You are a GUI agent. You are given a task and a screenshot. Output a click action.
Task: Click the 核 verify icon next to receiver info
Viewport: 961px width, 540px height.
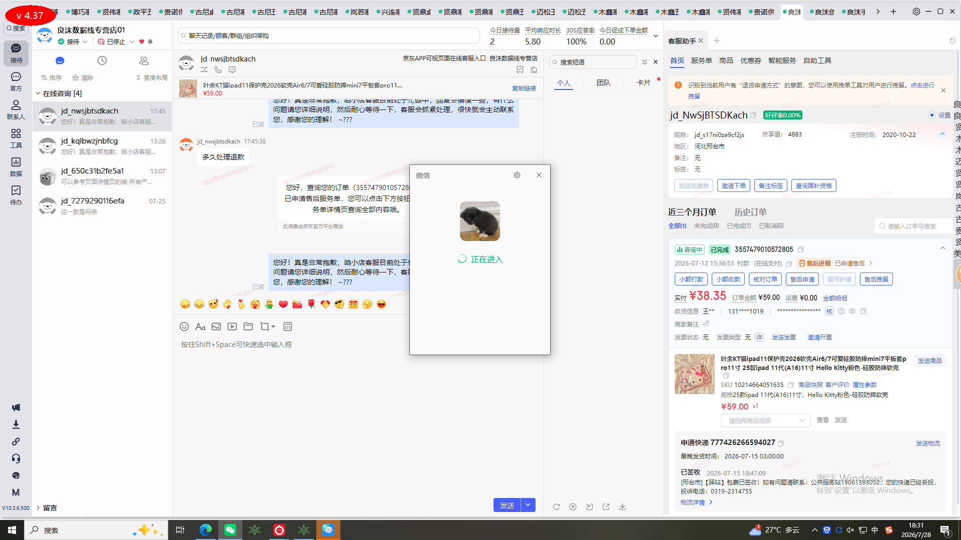pyautogui.click(x=829, y=311)
